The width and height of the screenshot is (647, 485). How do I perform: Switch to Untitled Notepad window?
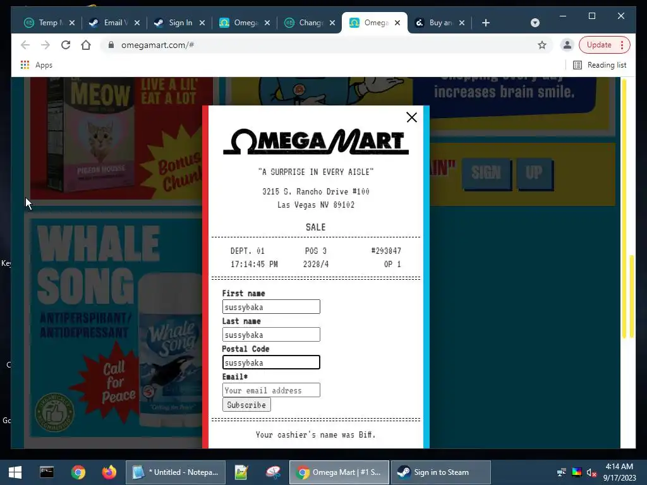click(176, 472)
